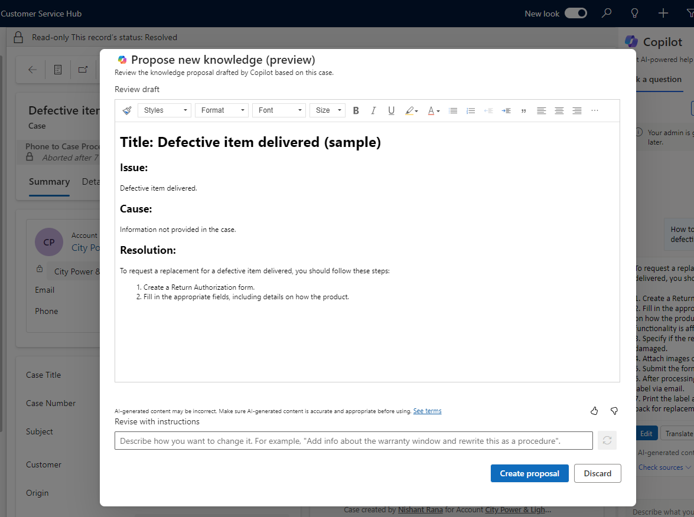Apply italic formatting
This screenshot has height=517, width=694.
(373, 110)
